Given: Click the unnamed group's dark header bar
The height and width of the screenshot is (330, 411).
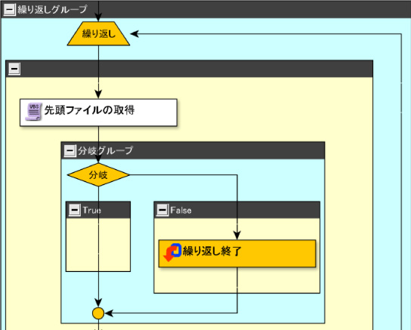Looking at the screenshot, I should click(196, 69).
